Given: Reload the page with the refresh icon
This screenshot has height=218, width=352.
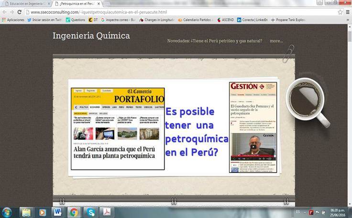Looking at the screenshot, I should point(19,12).
